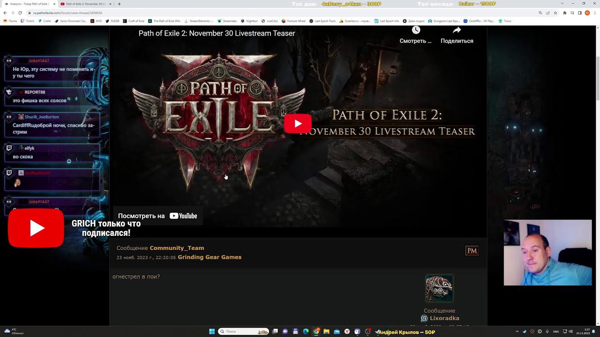The height and width of the screenshot is (337, 600).
Task: Reload the current page
Action: tap(20, 13)
